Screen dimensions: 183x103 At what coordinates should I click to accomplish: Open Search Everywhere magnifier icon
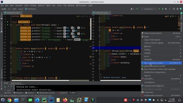174,9
